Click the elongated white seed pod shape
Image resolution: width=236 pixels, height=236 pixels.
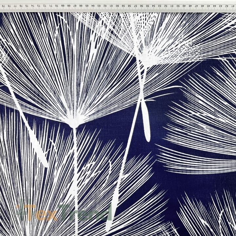point(146,120)
